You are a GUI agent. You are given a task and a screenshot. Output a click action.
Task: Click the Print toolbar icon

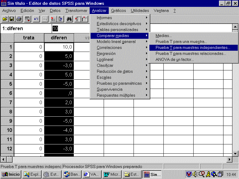click(x=19, y=19)
